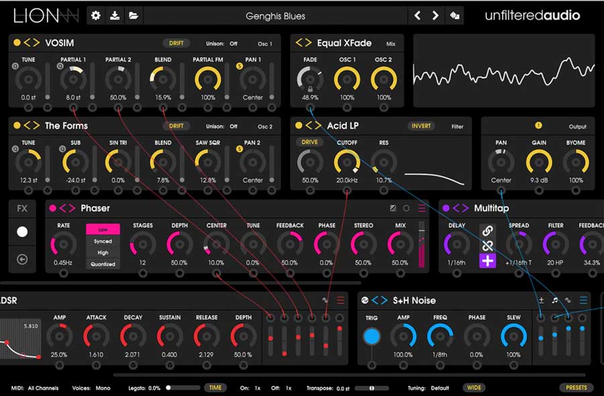This screenshot has height=396, width=604.
Task: Click the S icon next to PAN 1
Action: [239, 66]
